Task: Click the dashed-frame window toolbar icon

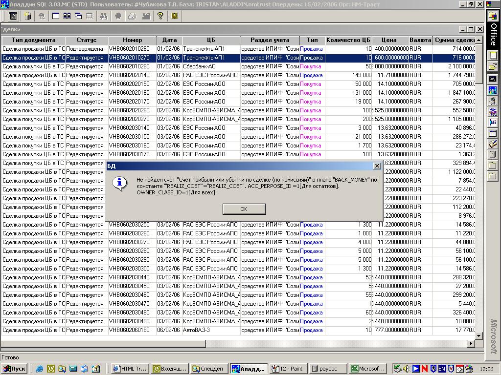Action: coord(90,16)
